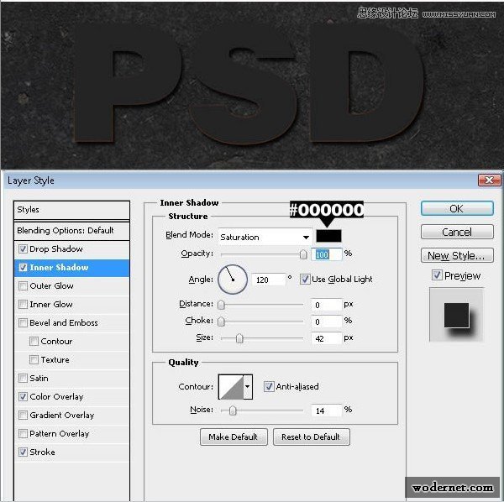Viewport: 504px width, 502px height.
Task: Expand the Contour picker arrow
Action: point(248,387)
